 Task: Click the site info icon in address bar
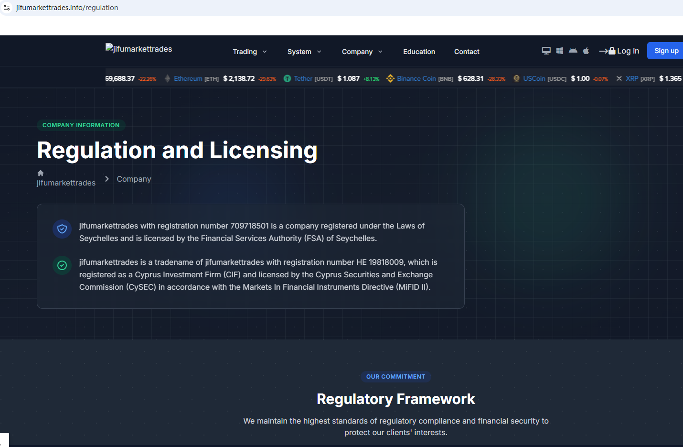(7, 8)
